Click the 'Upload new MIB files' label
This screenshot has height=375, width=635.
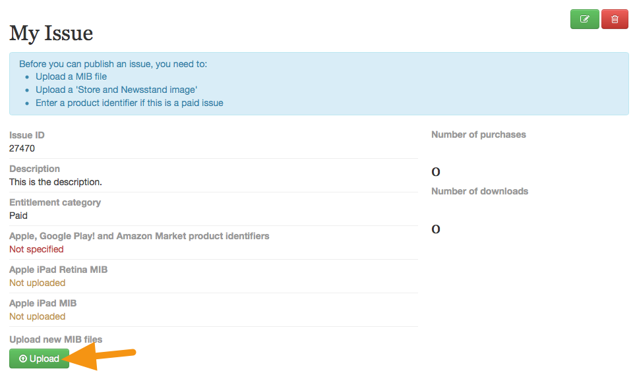[56, 339]
